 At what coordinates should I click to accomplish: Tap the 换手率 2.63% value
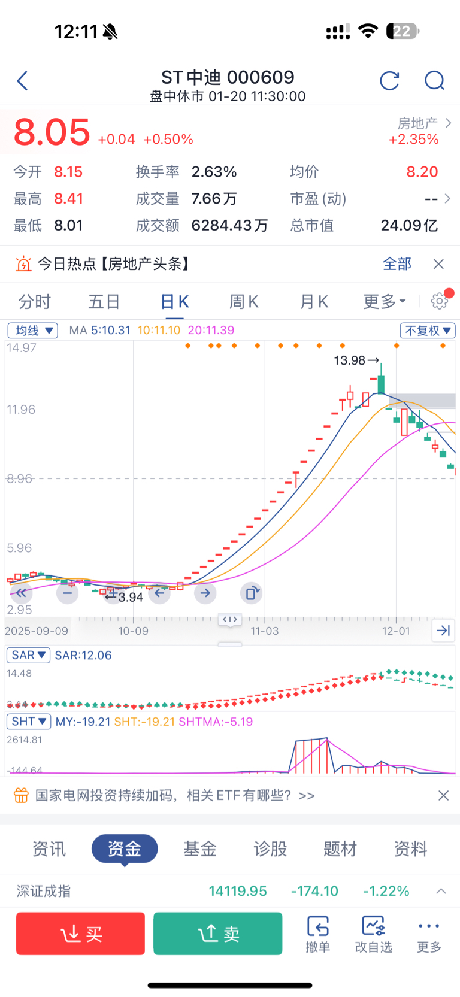pyautogui.click(x=214, y=172)
